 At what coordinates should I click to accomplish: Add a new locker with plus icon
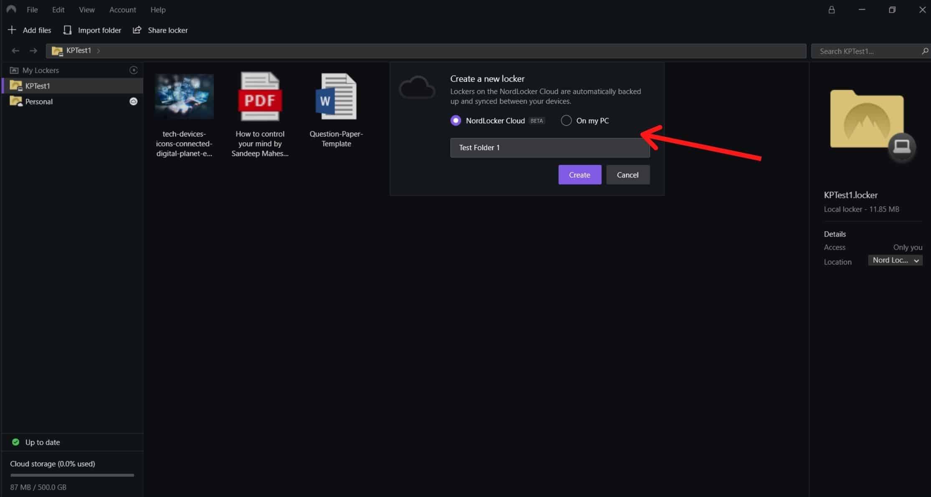coord(134,70)
